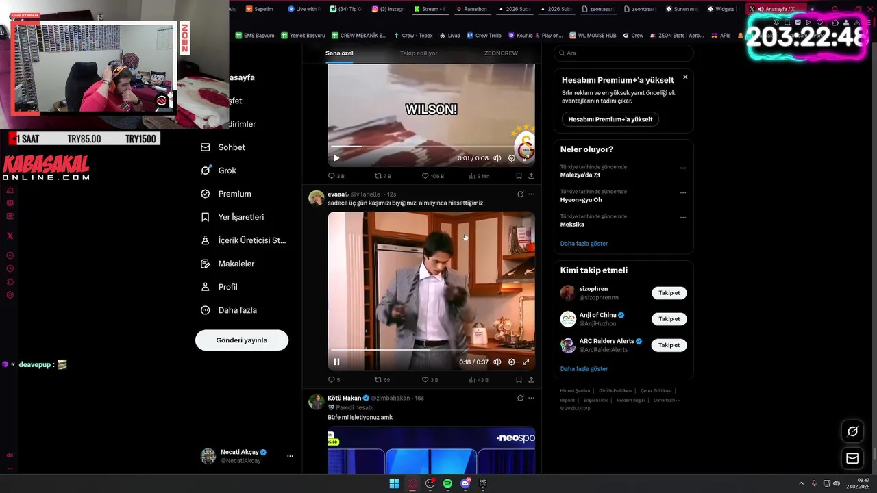The width and height of the screenshot is (877, 493).
Task: Open Necati Akçay account menu dots
Action: click(290, 456)
